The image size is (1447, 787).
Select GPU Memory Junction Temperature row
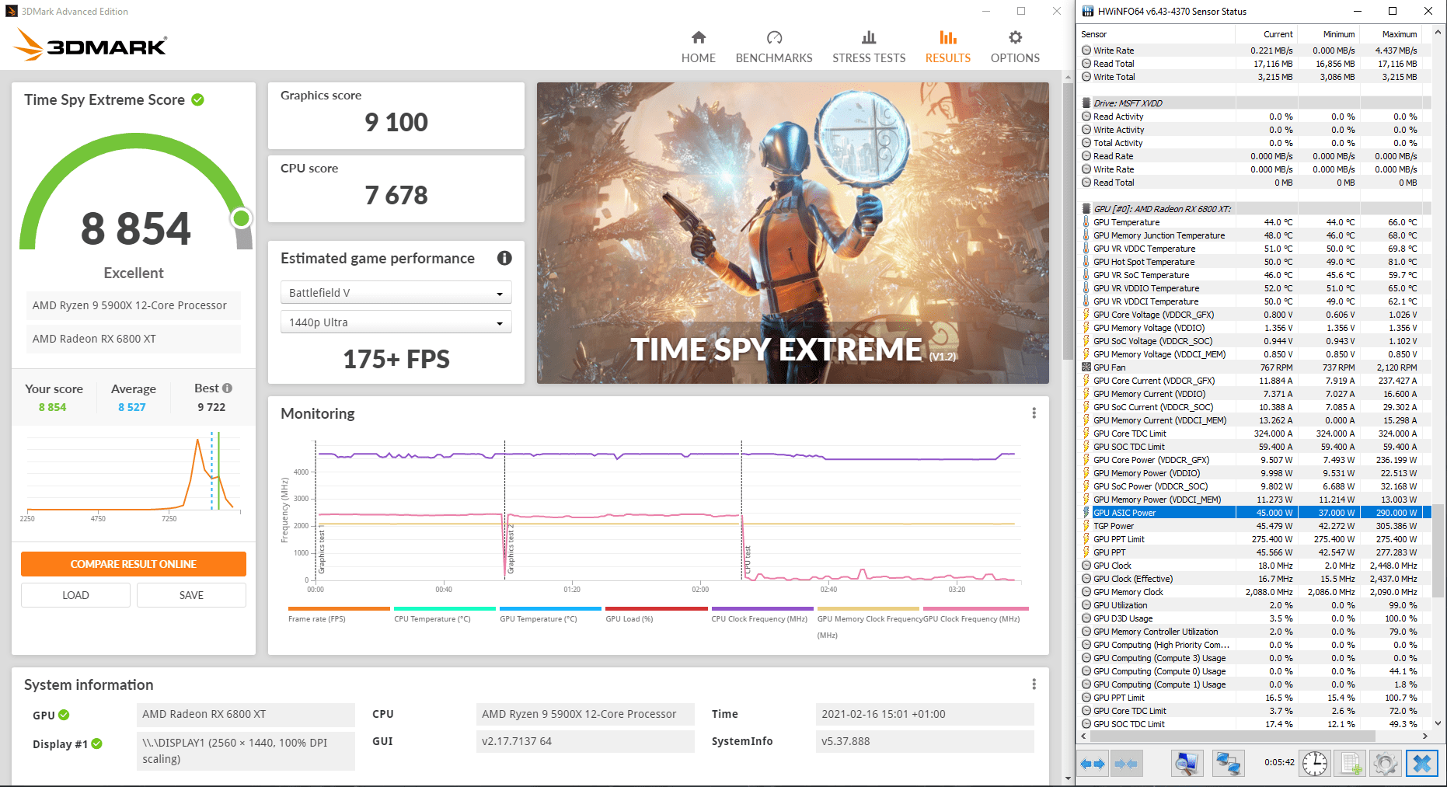pos(1254,235)
